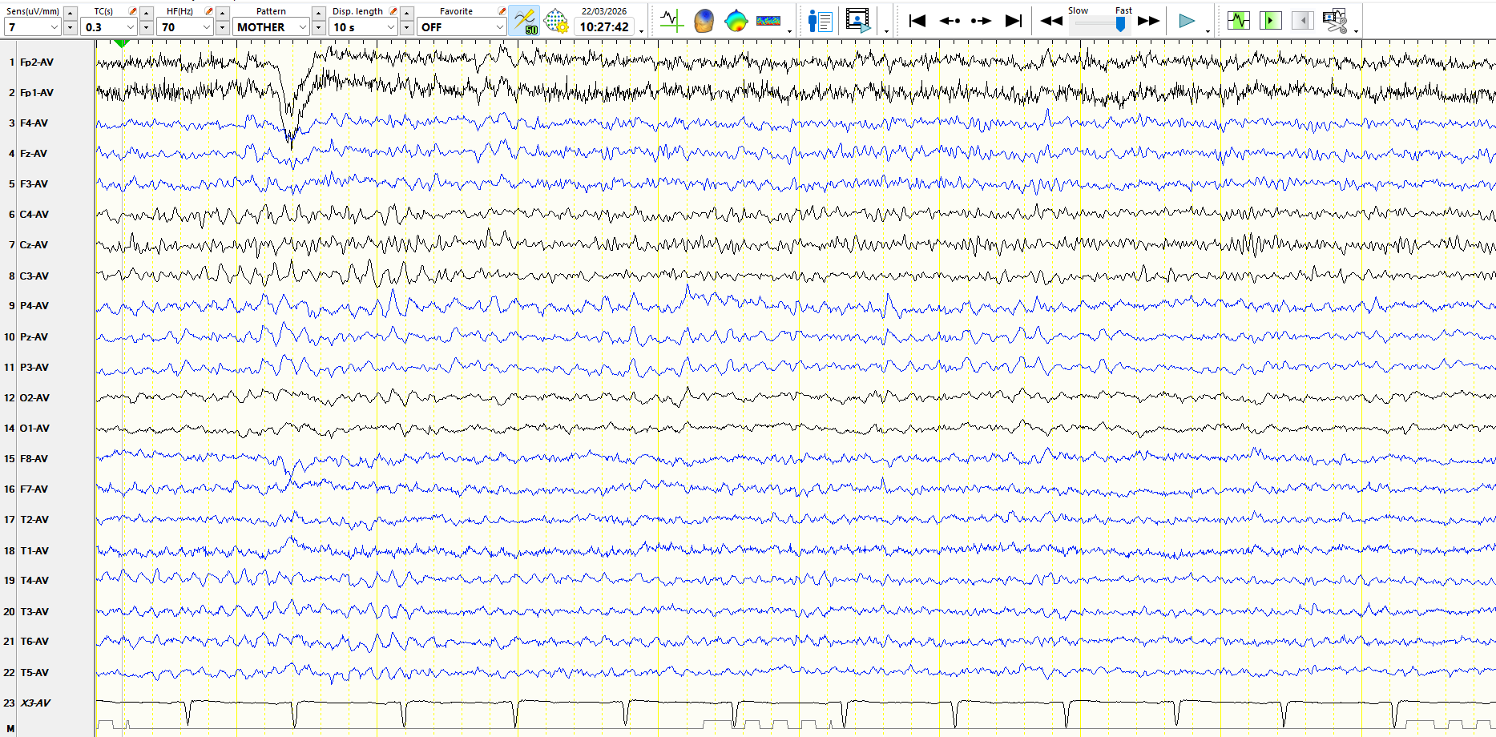Image resolution: width=1496 pixels, height=737 pixels.
Task: Select the Fp2-AV channel label
Action: [x=37, y=62]
